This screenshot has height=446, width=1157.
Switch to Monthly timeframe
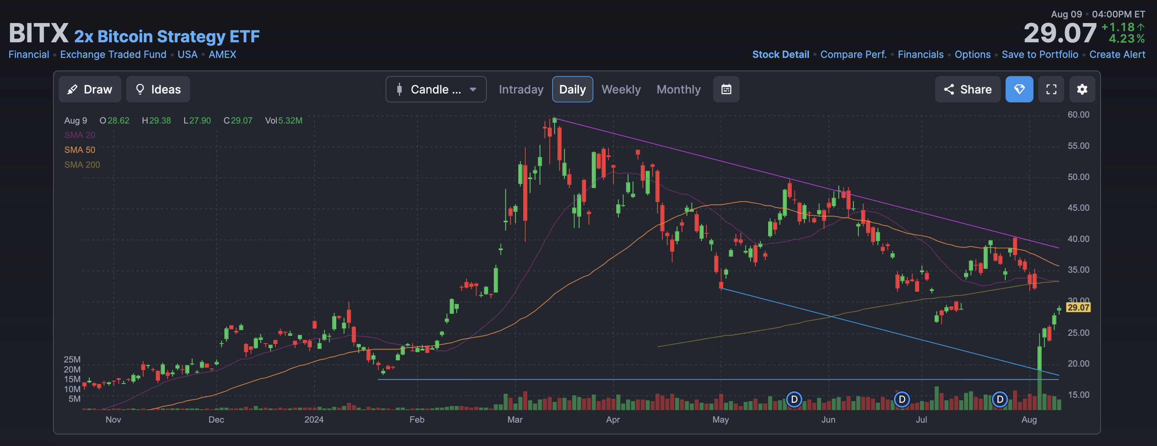tap(678, 89)
